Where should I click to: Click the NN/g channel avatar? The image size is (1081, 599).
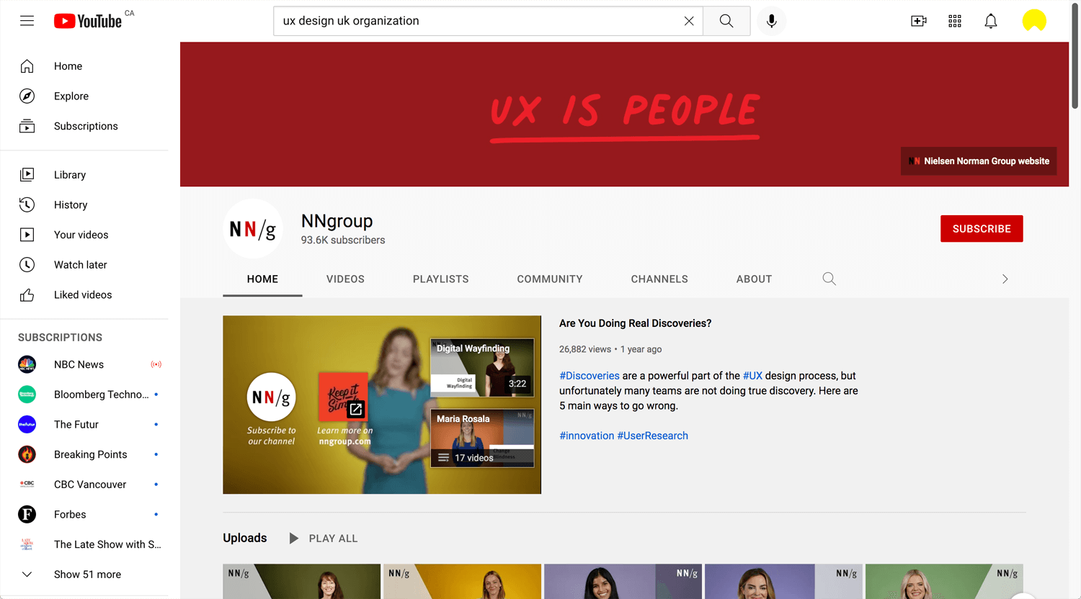[x=252, y=229]
